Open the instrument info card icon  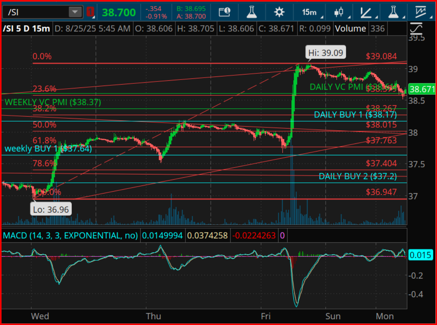click(x=224, y=12)
